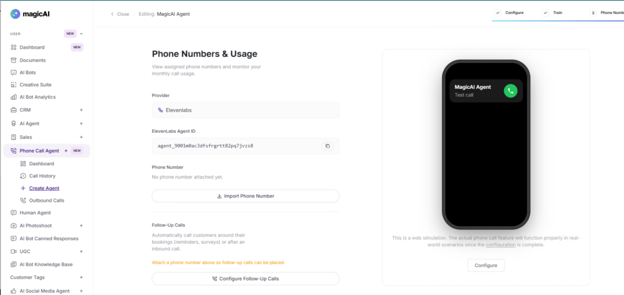The width and height of the screenshot is (624, 295).
Task: Open the Call History clock icon
Action: coord(23,176)
